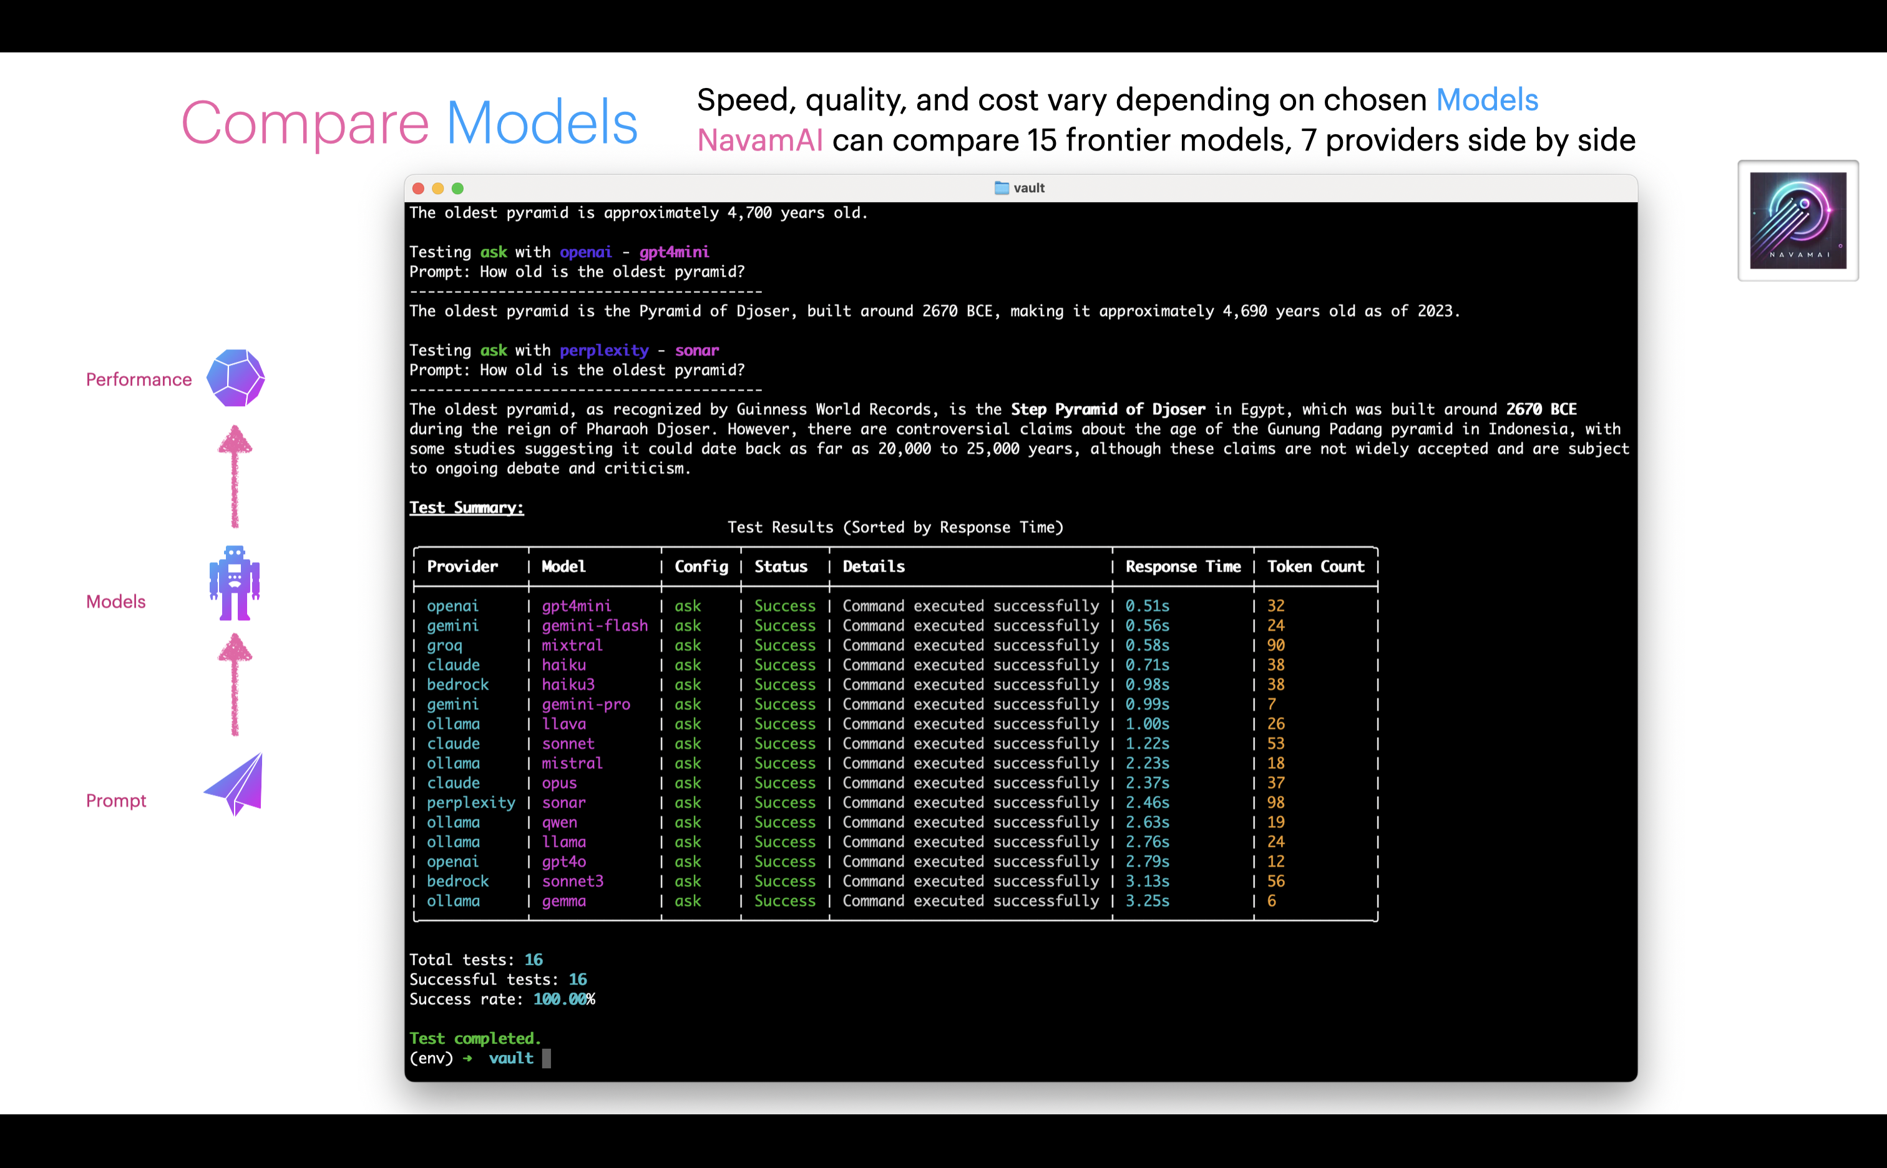Image resolution: width=1887 pixels, height=1168 pixels.
Task: Click the Prompt label on left
Action: tap(116, 801)
